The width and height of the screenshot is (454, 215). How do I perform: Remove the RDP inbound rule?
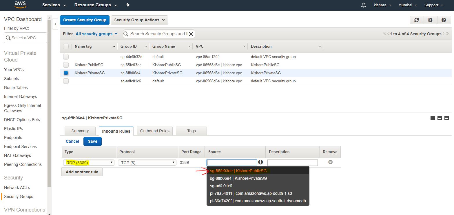[330, 162]
